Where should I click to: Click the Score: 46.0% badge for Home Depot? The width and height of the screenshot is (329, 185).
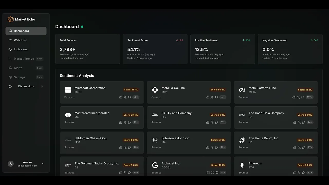coord(305,140)
